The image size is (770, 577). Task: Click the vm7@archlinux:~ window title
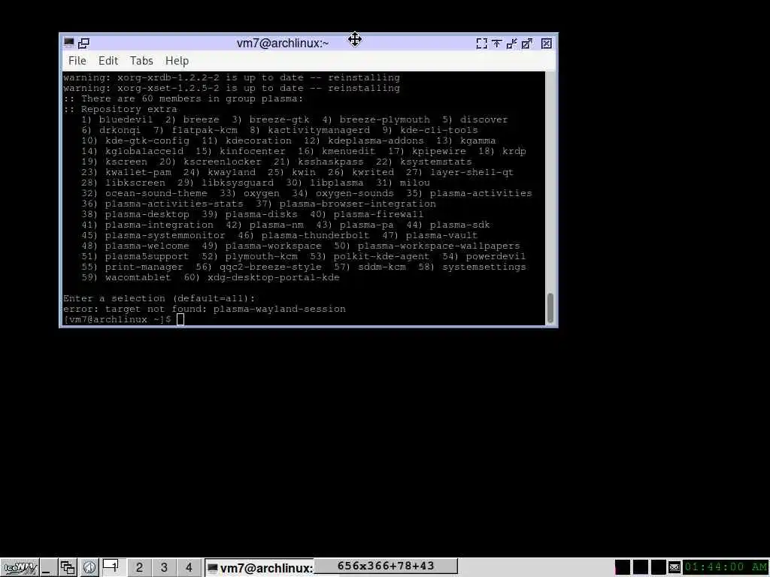283,43
